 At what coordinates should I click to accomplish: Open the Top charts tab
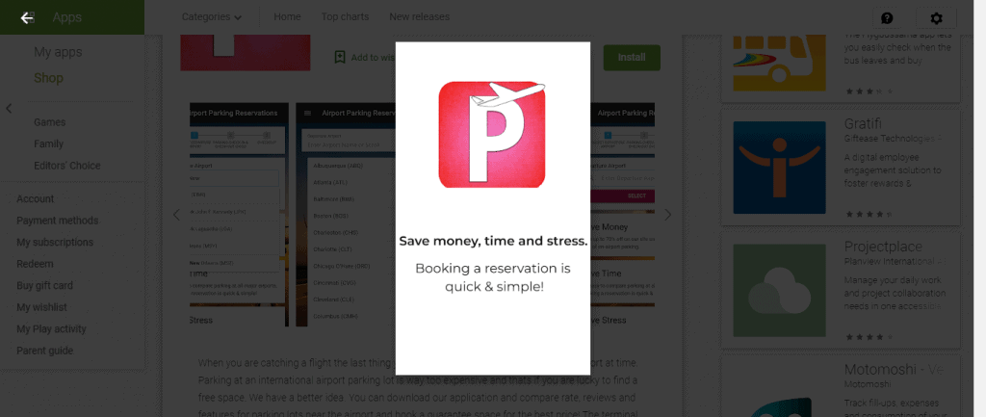346,17
